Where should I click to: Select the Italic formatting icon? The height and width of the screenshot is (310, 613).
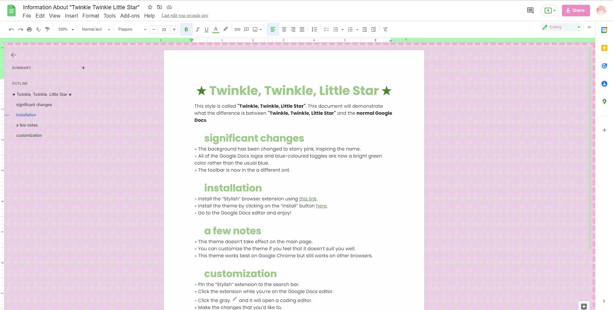click(197, 29)
